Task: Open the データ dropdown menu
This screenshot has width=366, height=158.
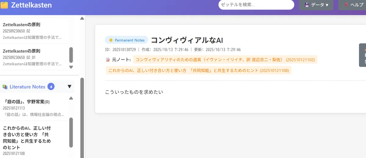Action: click(x=316, y=5)
